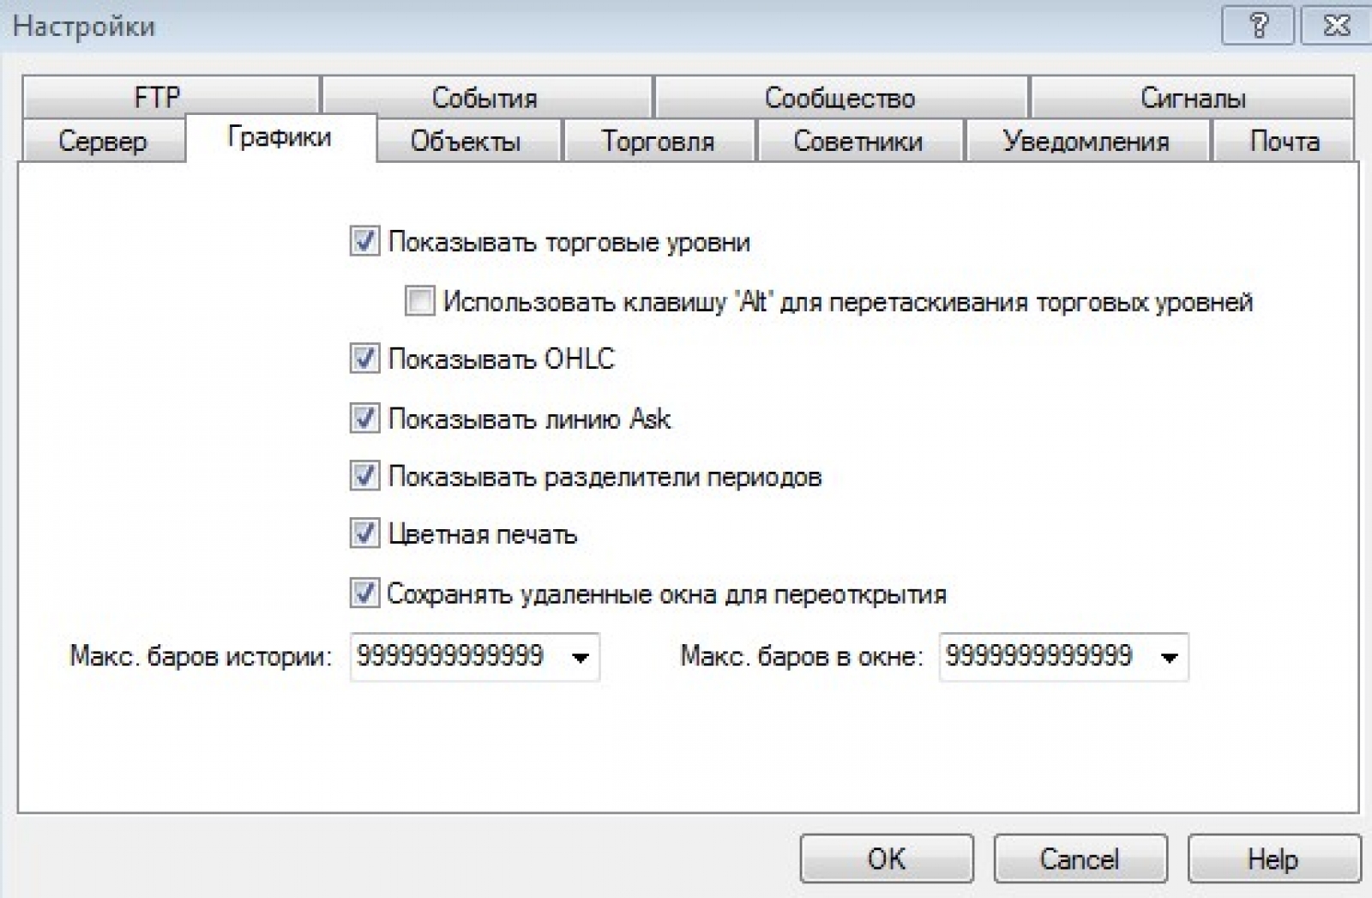Uncheck Сохранять удаленные окна для переоткрытия

pyautogui.click(x=364, y=593)
